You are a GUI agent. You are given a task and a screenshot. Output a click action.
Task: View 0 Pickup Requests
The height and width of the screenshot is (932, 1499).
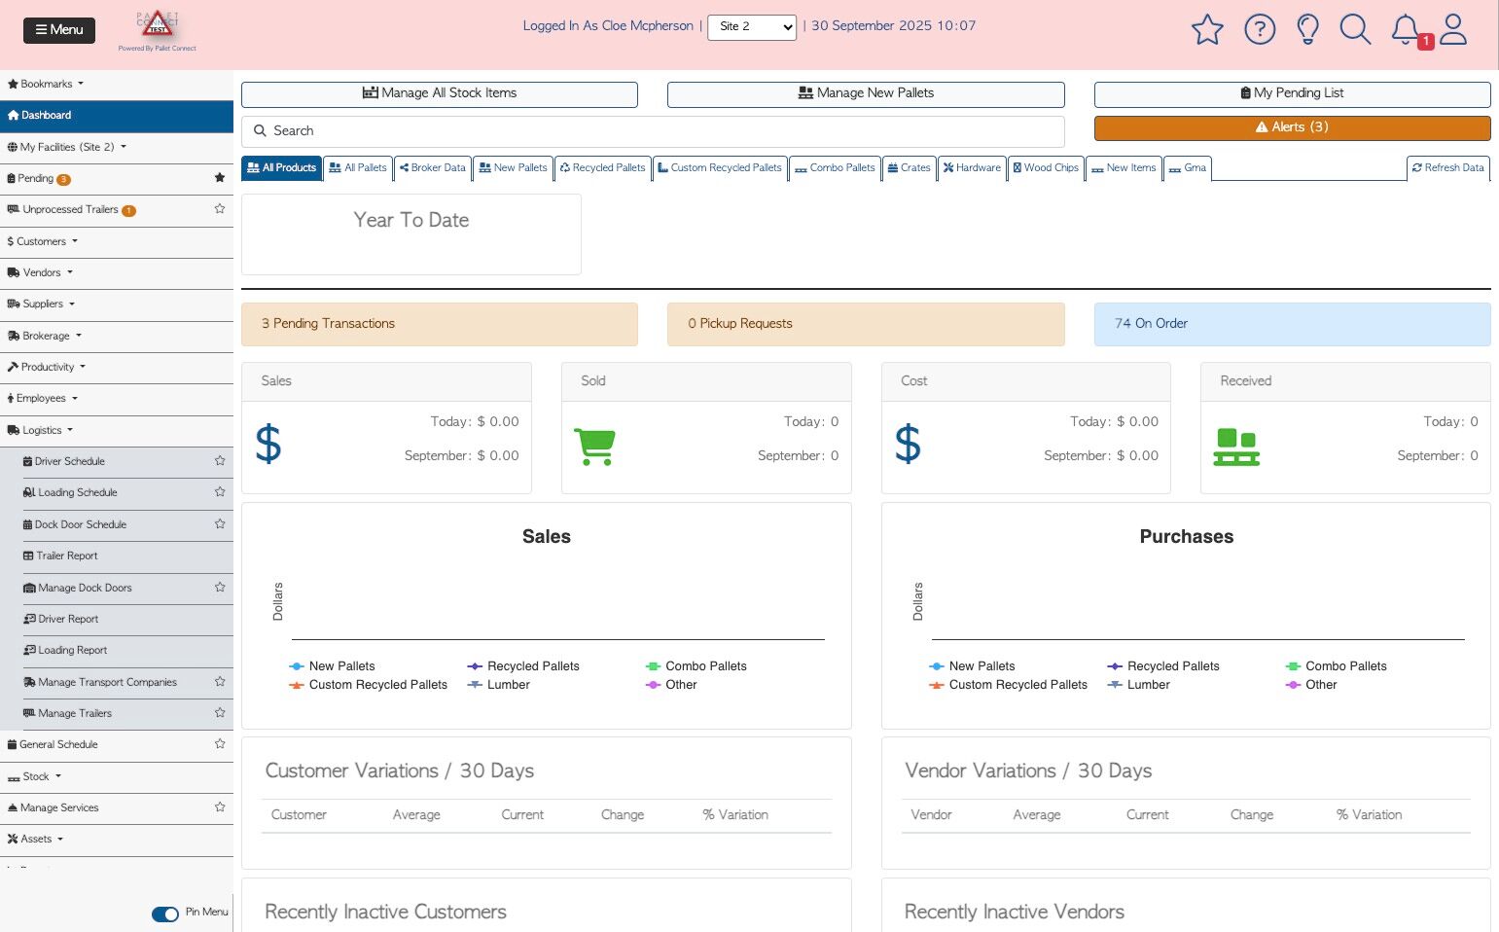866,324
